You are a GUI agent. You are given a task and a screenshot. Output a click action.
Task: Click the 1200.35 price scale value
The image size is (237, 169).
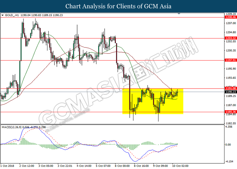(231, 51)
